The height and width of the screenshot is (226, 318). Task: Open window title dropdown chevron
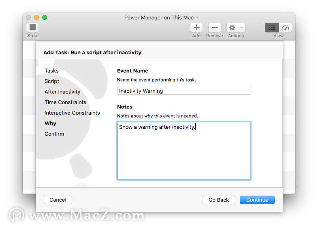[197, 18]
